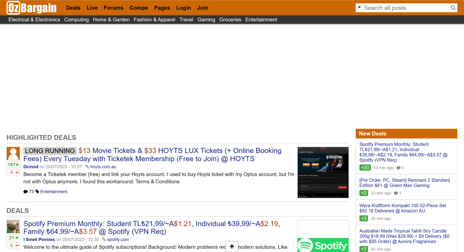
Task: Open Ocinod's profile link
Action: [x=31, y=167]
